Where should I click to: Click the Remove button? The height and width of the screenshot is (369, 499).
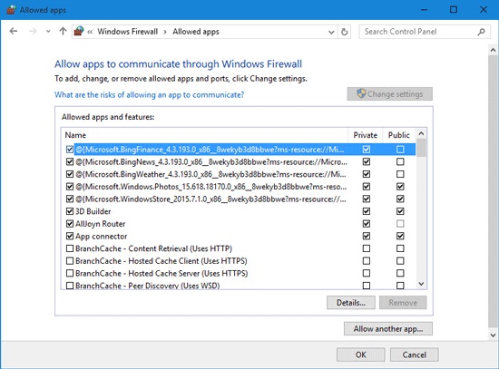click(x=403, y=303)
